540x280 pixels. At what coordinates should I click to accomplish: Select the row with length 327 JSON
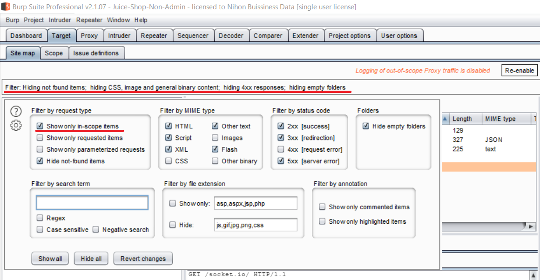click(x=489, y=140)
